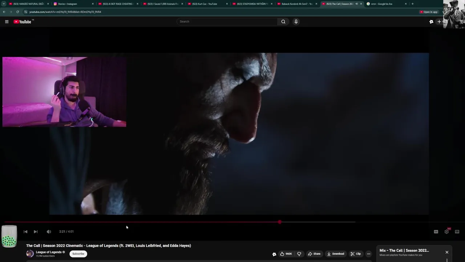465x262 pixels.
Task: Dislike the video with thumbs down
Action: point(299,254)
